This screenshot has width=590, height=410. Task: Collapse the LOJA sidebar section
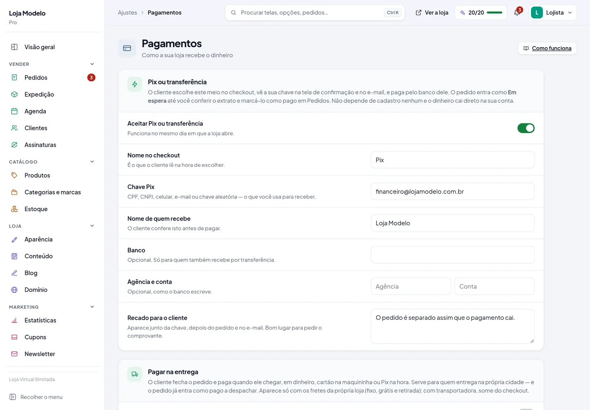pos(92,226)
